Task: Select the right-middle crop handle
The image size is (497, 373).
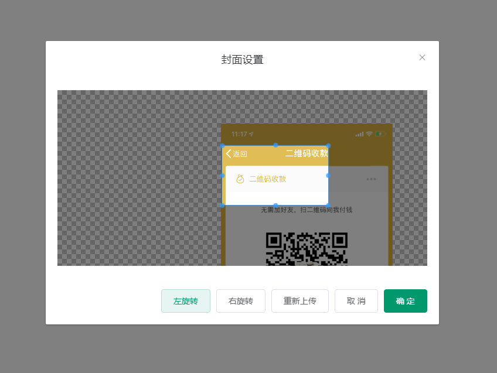Action: pos(328,176)
